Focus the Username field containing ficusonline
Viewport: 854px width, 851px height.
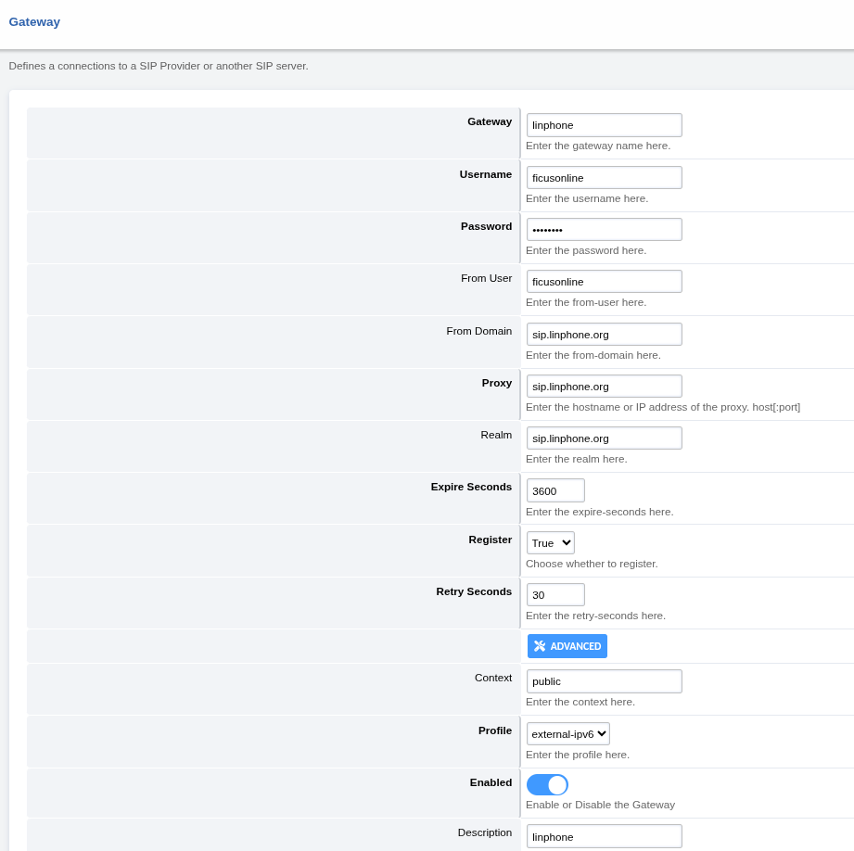pos(604,178)
